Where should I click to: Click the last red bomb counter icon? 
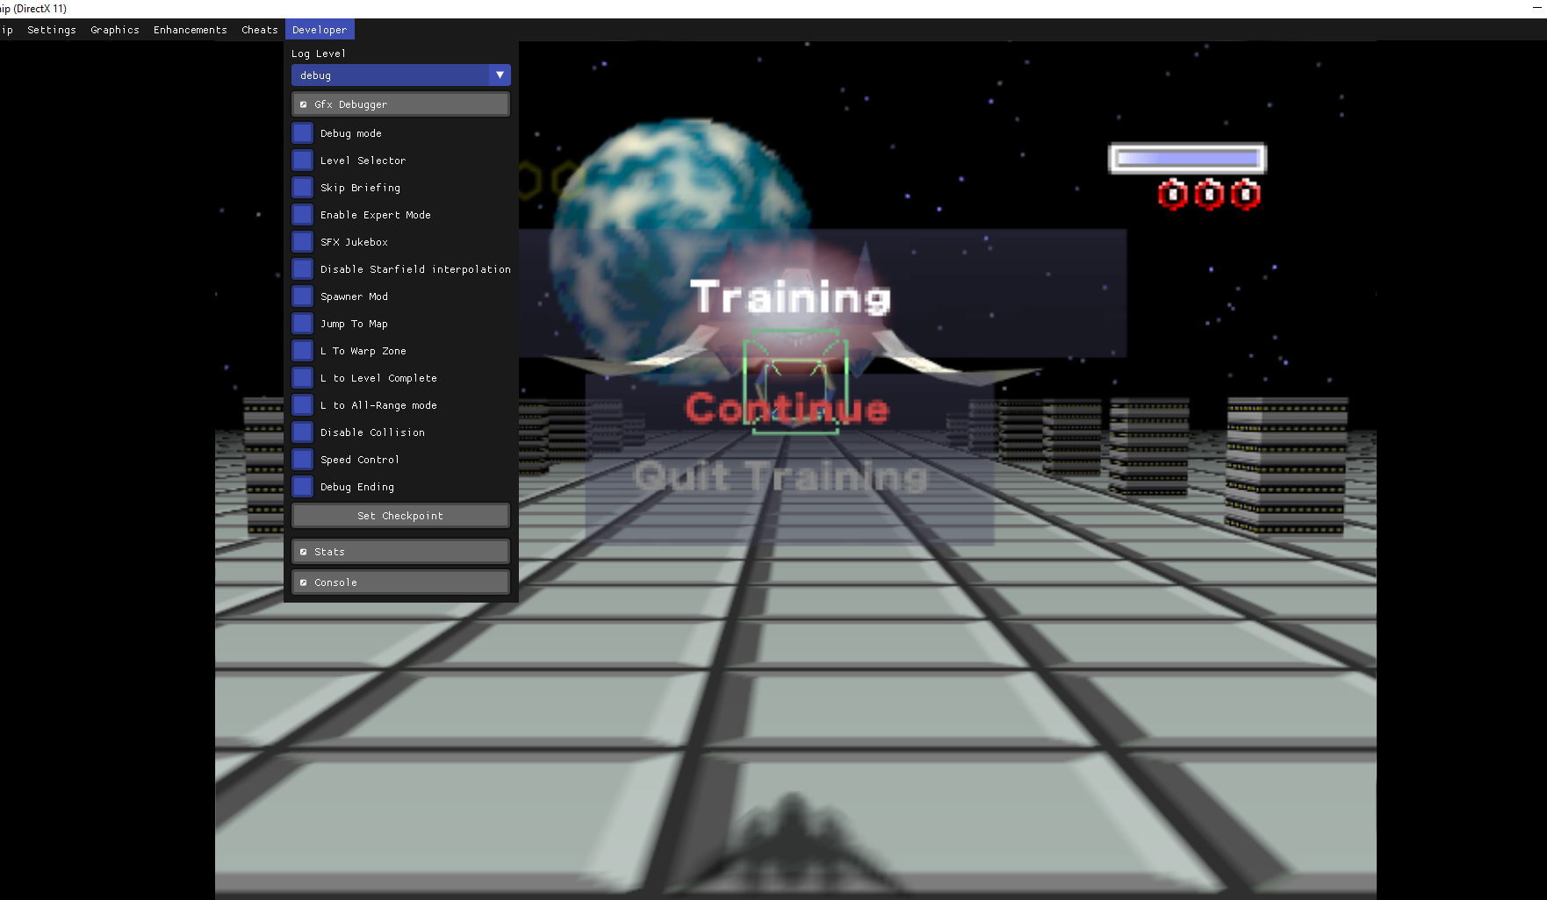pyautogui.click(x=1246, y=194)
